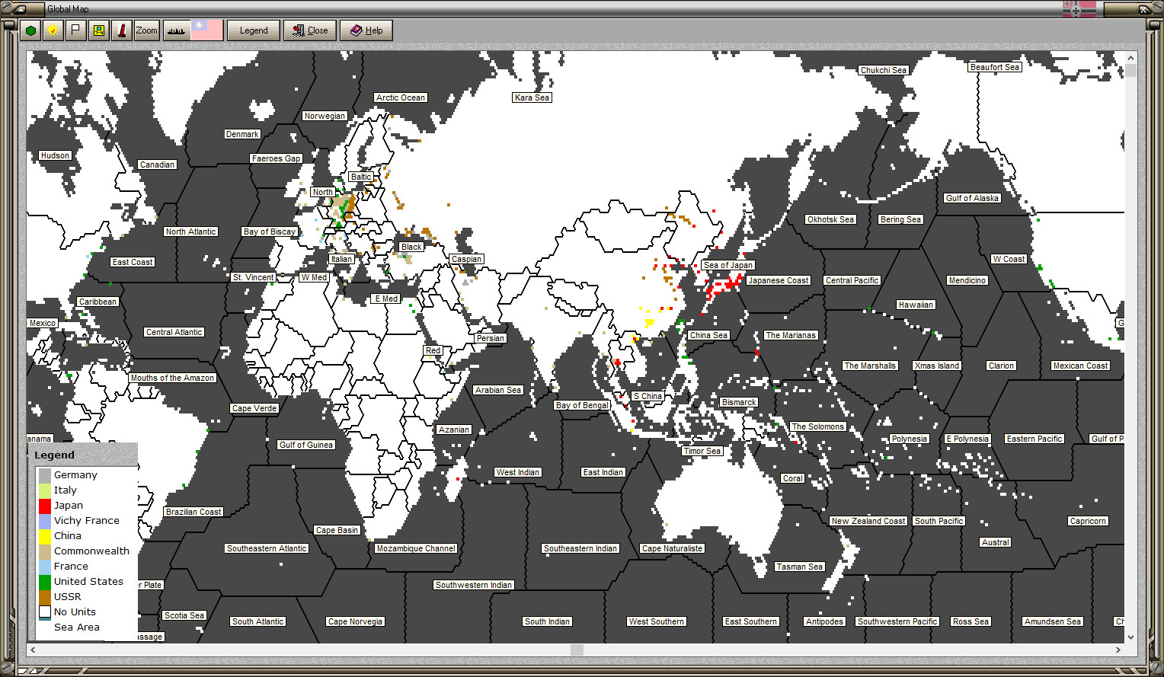Click the Germany grey legend swatch

pos(45,474)
